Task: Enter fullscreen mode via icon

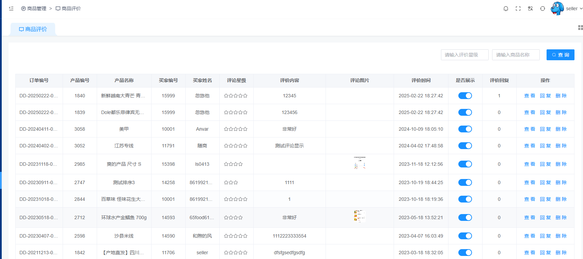Action: [x=518, y=9]
